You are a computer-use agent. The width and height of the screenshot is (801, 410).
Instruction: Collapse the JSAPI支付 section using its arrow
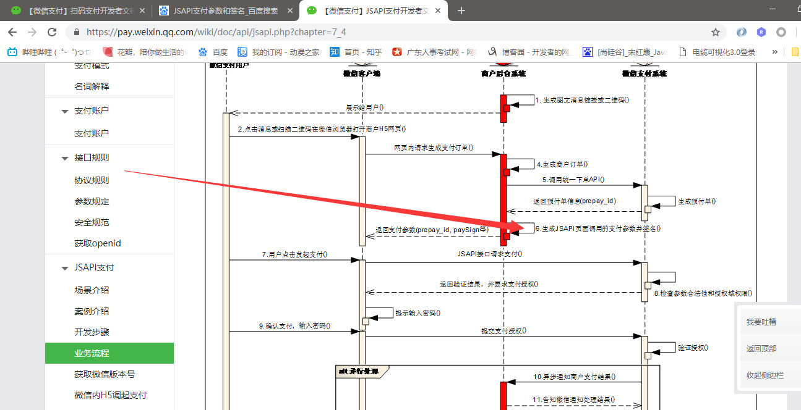(x=64, y=268)
